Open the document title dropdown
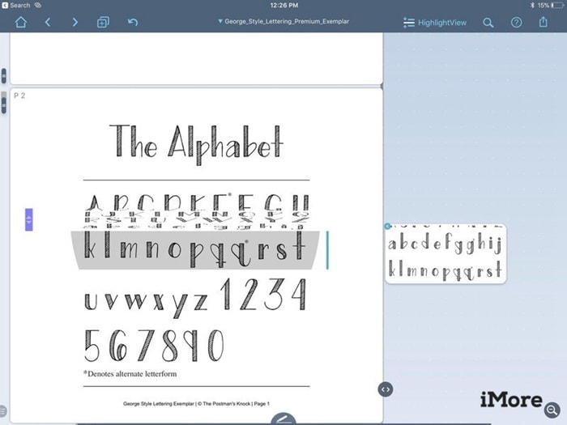This screenshot has height=425, width=567. 283,21
